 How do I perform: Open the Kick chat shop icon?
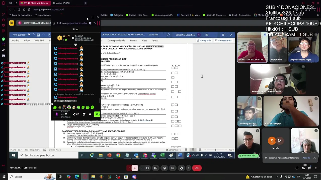point(84,114)
